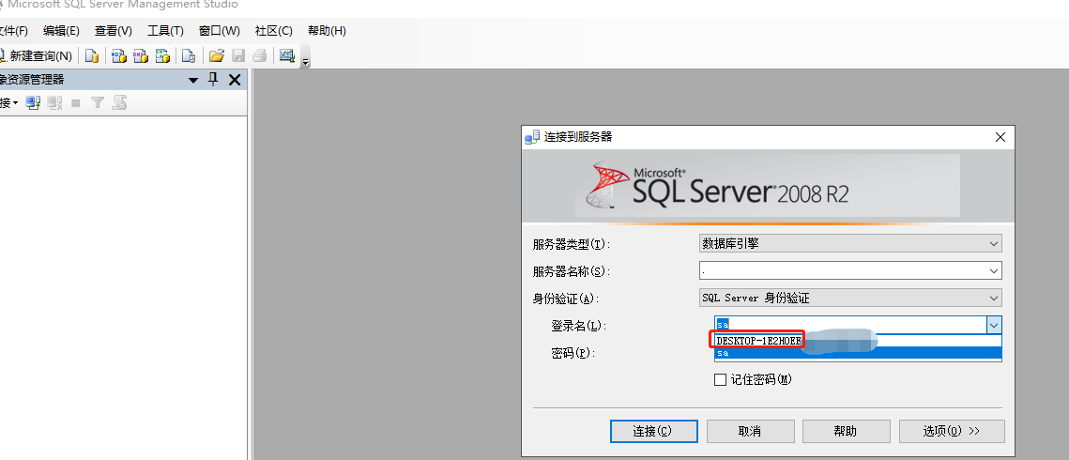Open the 社区(C) menu
Screen dimensions: 1069x460
click(274, 31)
